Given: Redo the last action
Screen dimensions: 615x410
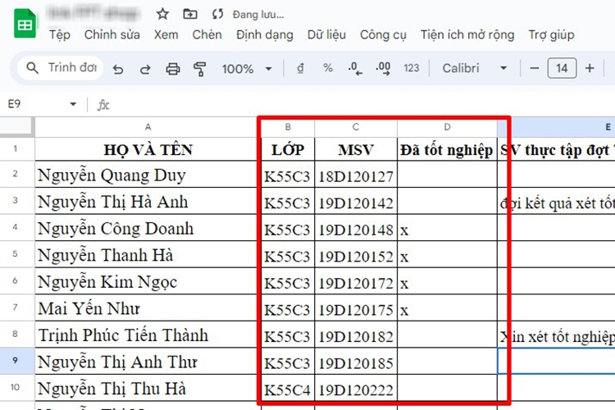Looking at the screenshot, I should click(145, 69).
